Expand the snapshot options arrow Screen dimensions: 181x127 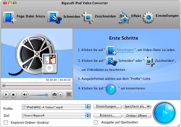tap(61, 95)
